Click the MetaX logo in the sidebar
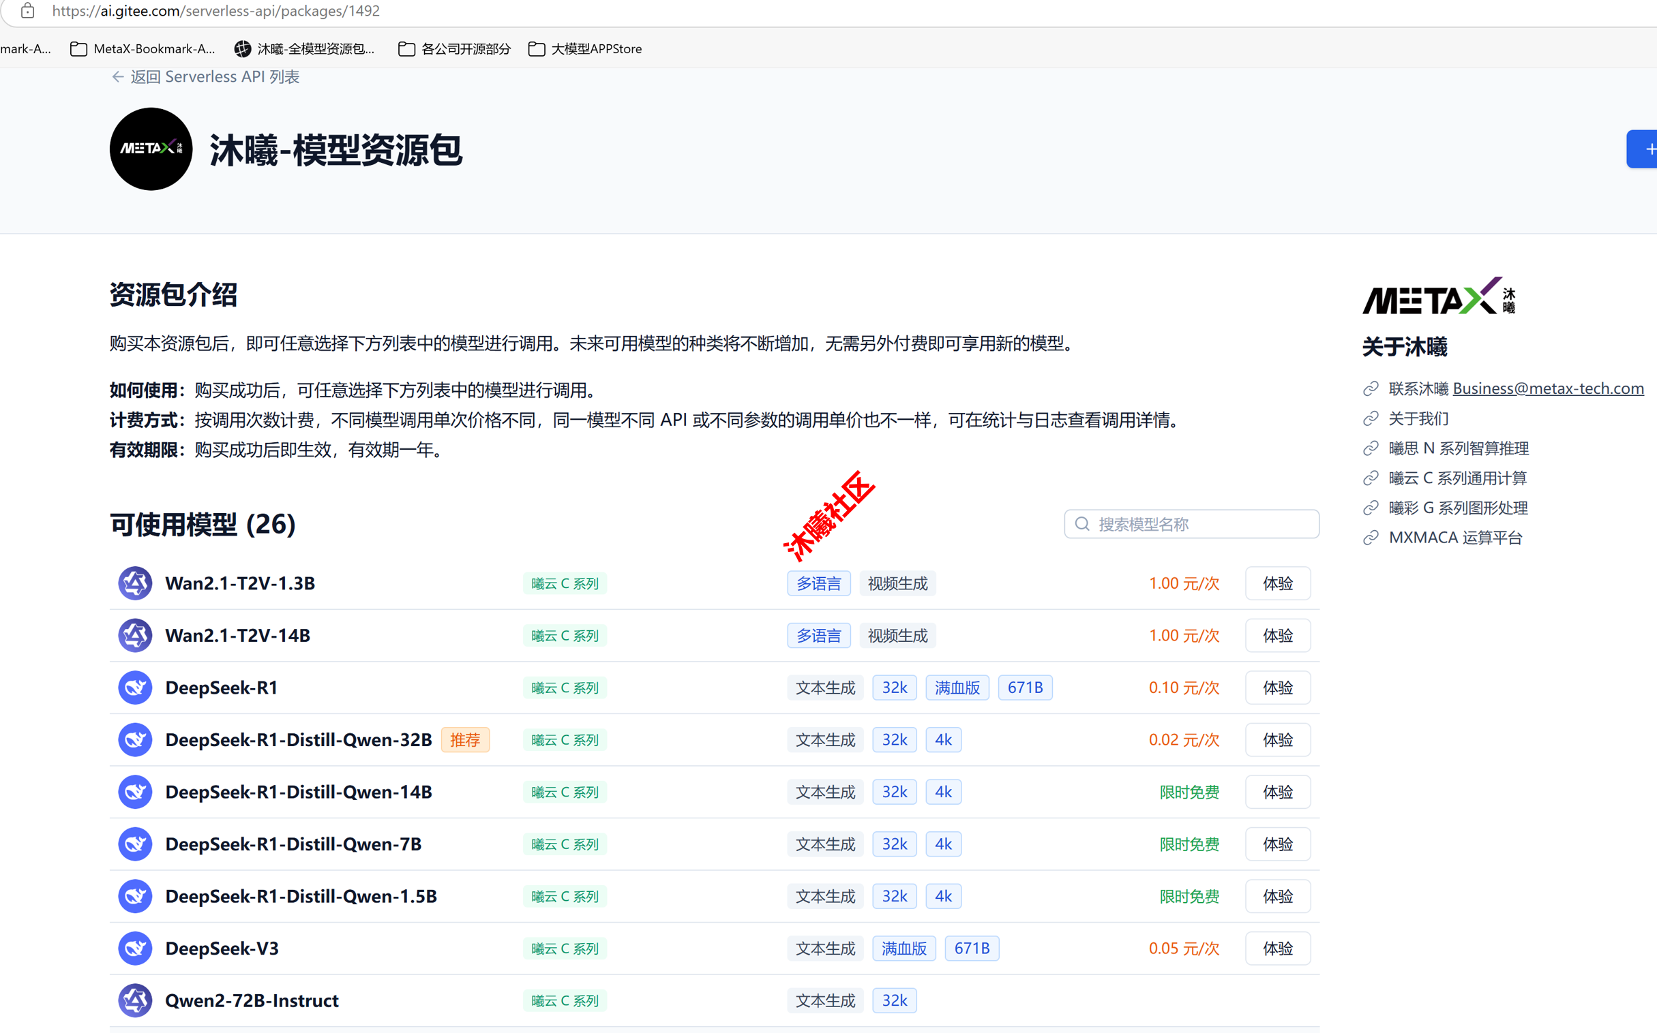 coord(1439,296)
